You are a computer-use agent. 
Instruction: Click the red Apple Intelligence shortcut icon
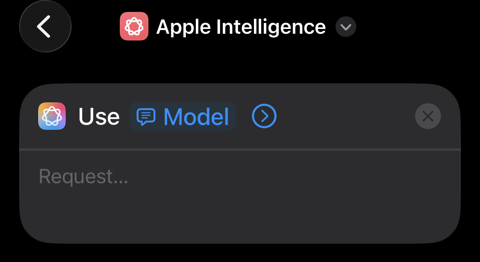point(134,26)
